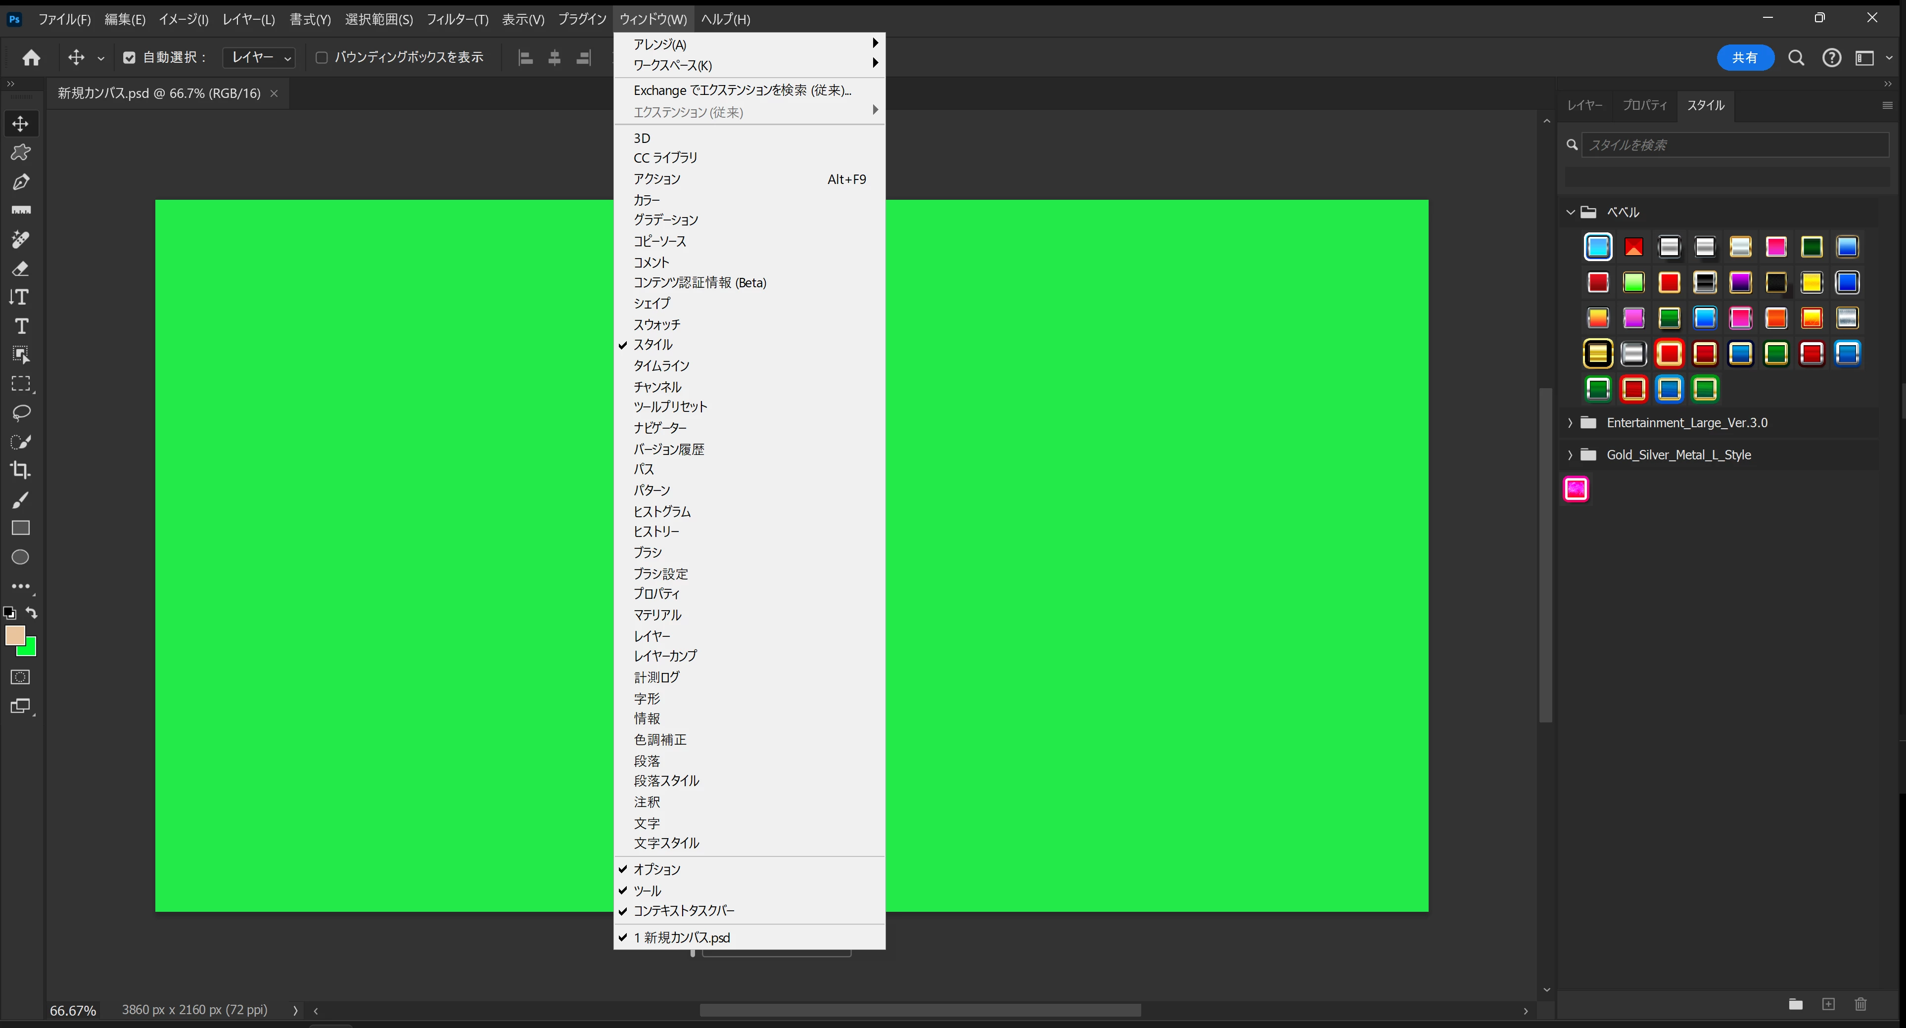Select the Move tool in toolbar
Viewport: 1906px width, 1028px height.
pyautogui.click(x=20, y=124)
